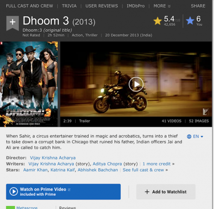Screen dimensions: 214x209
Task: Add the movie to your Watchlist
Action: [x=166, y=192]
